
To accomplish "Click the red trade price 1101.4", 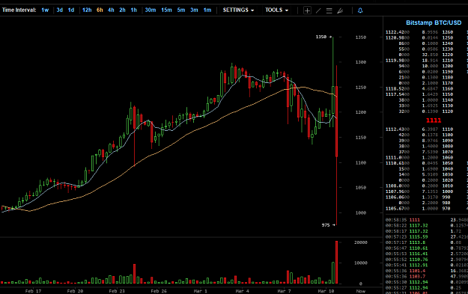I will (x=417, y=271).
